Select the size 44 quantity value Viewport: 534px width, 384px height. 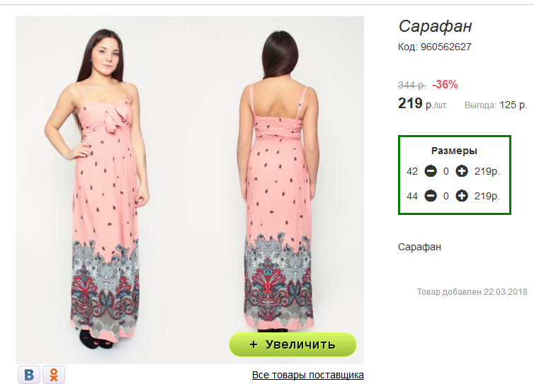(x=446, y=196)
